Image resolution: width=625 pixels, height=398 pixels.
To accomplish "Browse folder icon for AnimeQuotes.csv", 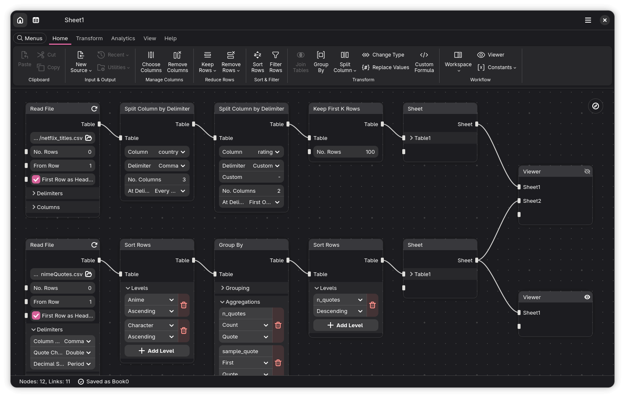I will click(89, 274).
